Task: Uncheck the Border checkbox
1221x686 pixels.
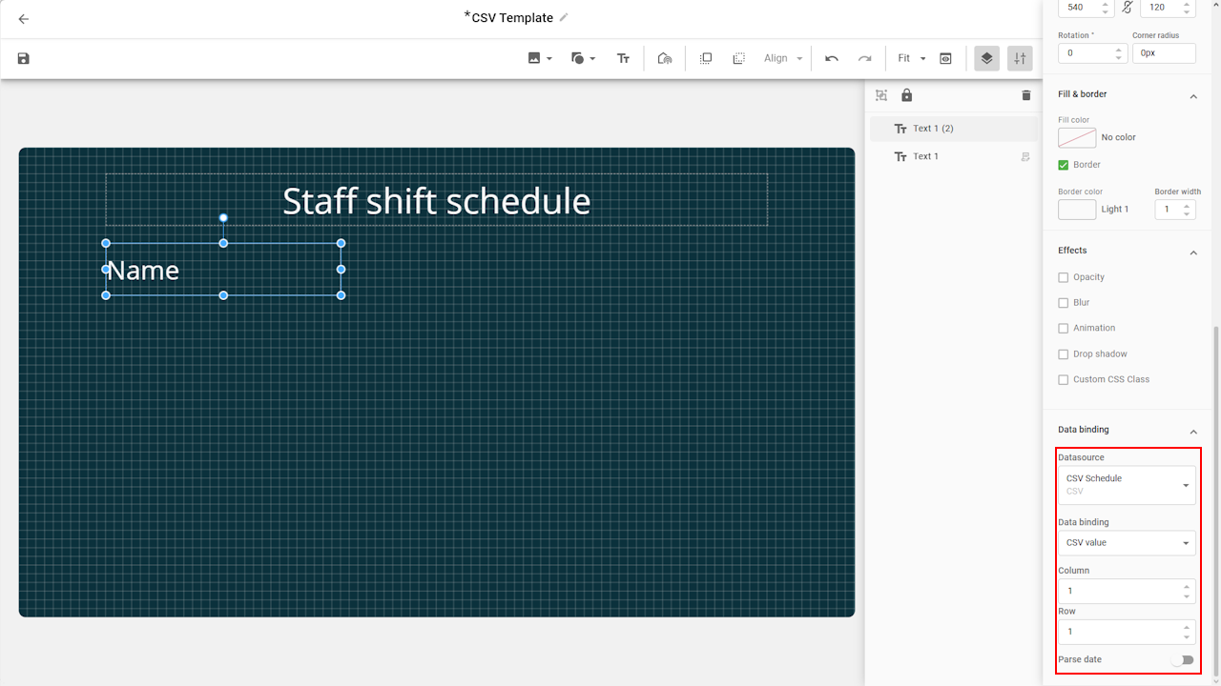Action: (1064, 165)
